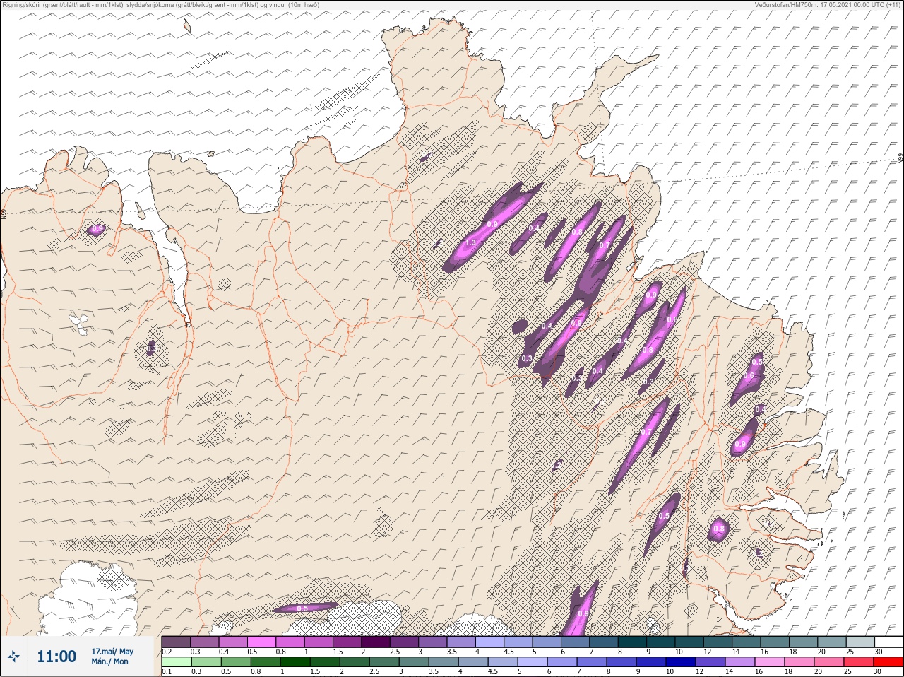Select upper legend swatch between 0.5 and 0.8
The image size is (904, 677).
pos(262,642)
